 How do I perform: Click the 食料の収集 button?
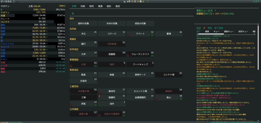coord(83,24)
